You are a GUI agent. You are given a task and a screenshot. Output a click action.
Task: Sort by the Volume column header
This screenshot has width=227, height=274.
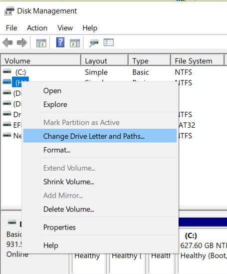click(41, 61)
